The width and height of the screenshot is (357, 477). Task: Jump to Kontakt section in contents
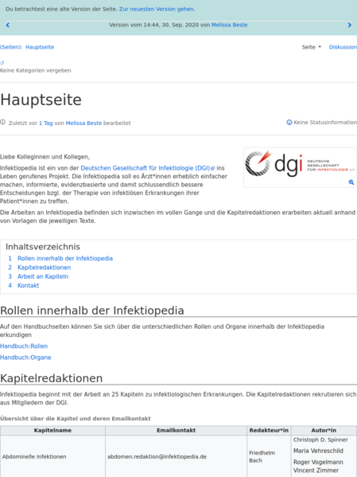click(x=29, y=286)
